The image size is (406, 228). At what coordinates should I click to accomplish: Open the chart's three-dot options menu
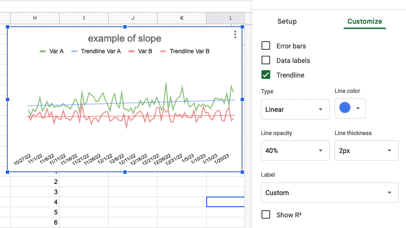[x=235, y=34]
